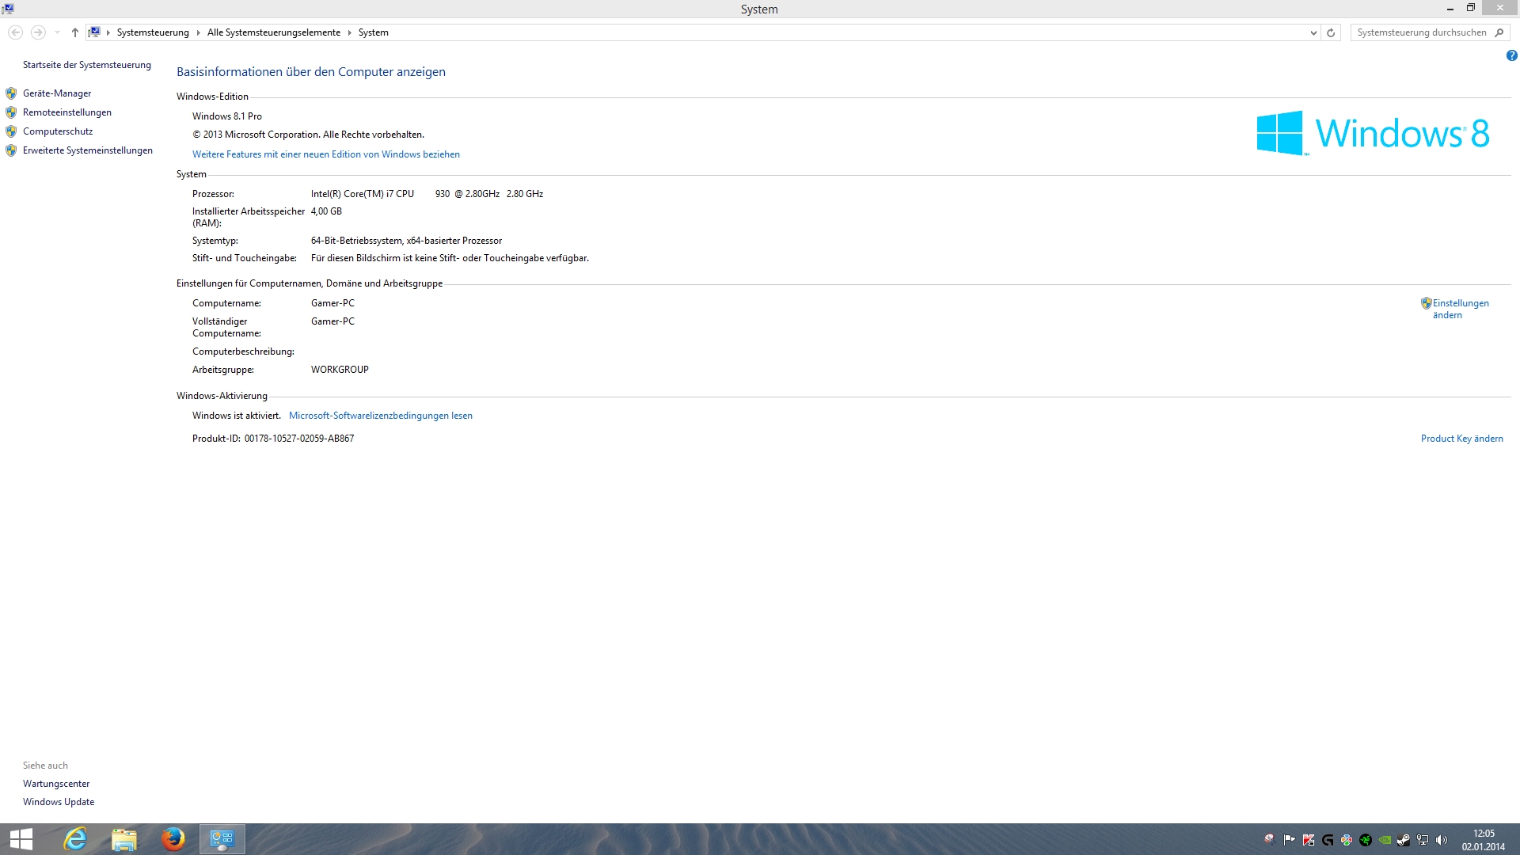Focus the Systemsteuerung durchsuchen search box
Viewport: 1520px width, 855px height.
pos(1423,32)
